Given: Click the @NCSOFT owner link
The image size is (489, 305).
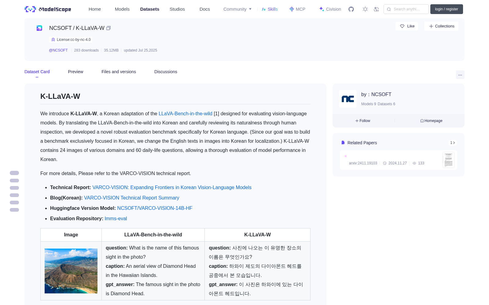Looking at the screenshot, I should point(58,50).
